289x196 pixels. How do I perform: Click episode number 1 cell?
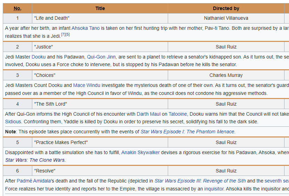[x=17, y=18]
